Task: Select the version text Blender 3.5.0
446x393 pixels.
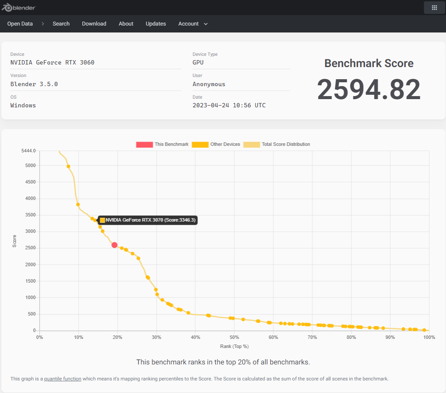Action: [x=34, y=84]
